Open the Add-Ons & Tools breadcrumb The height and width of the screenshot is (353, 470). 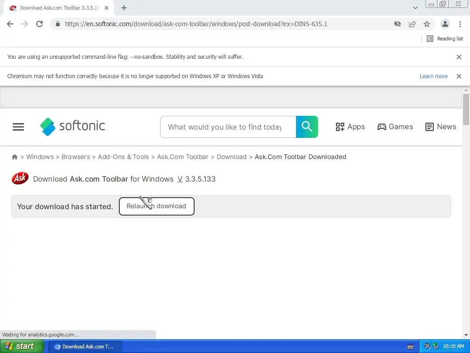coord(123,157)
